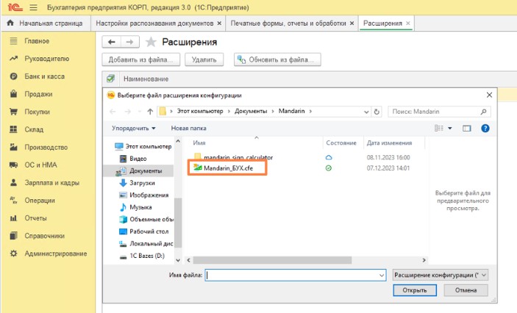
Task: Click the Отмена button
Action: [466, 290]
